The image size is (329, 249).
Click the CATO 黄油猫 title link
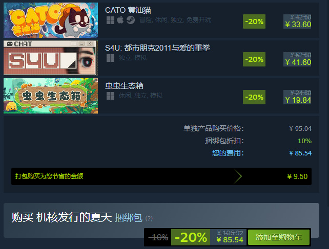coord(128,10)
